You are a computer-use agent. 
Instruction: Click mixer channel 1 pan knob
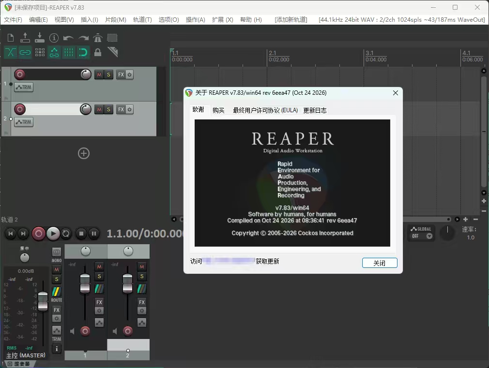click(86, 251)
